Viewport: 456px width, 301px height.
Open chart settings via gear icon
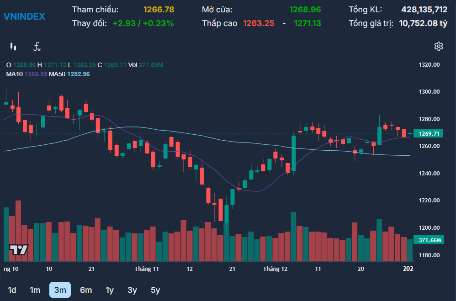[439, 46]
